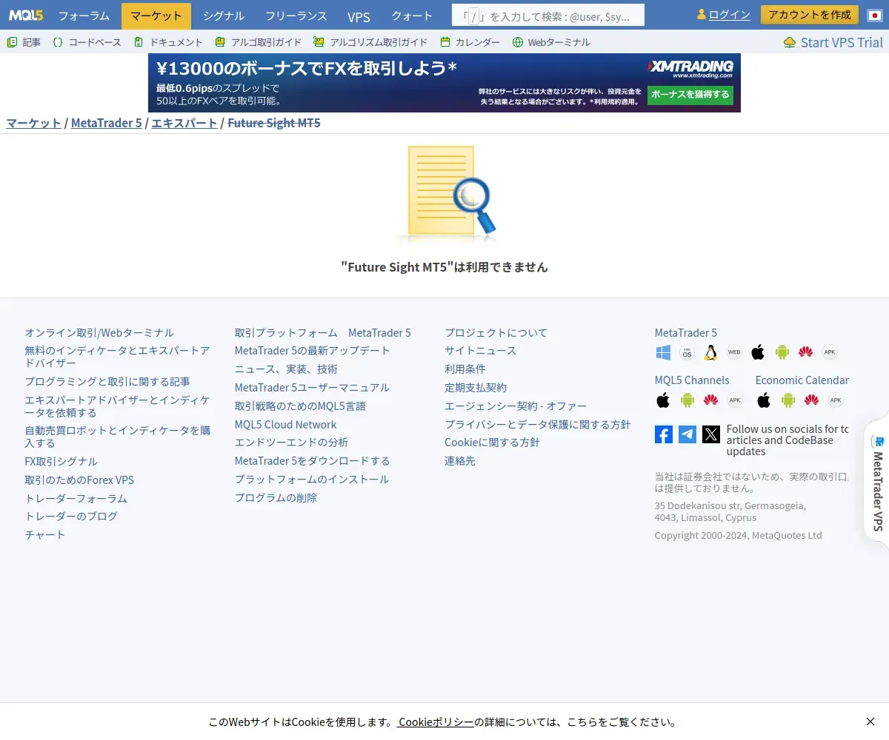Visit the X (Twitter) icon

711,434
